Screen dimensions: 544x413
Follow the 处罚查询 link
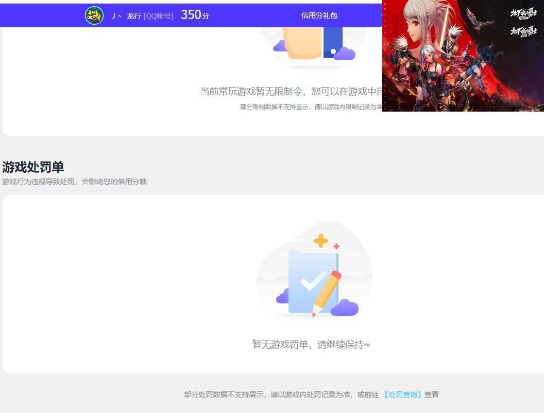pyautogui.click(x=402, y=394)
